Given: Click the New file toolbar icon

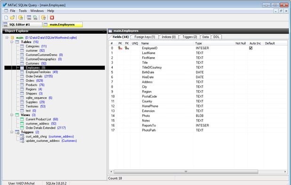Looking at the screenshot, I should click(6, 17).
